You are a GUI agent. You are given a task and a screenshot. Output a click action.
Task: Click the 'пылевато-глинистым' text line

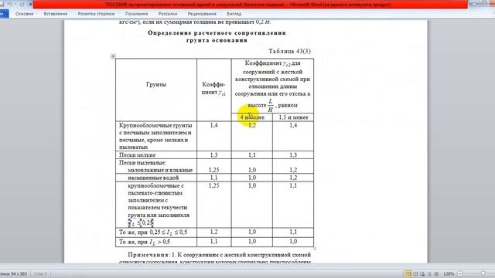click(x=155, y=193)
